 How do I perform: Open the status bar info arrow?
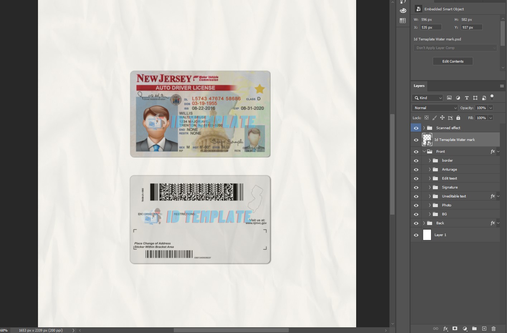pyautogui.click(x=73, y=330)
